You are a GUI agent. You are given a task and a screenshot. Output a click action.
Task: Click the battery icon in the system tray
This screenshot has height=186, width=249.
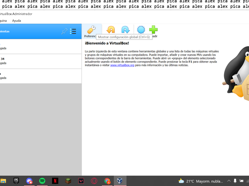241,181
